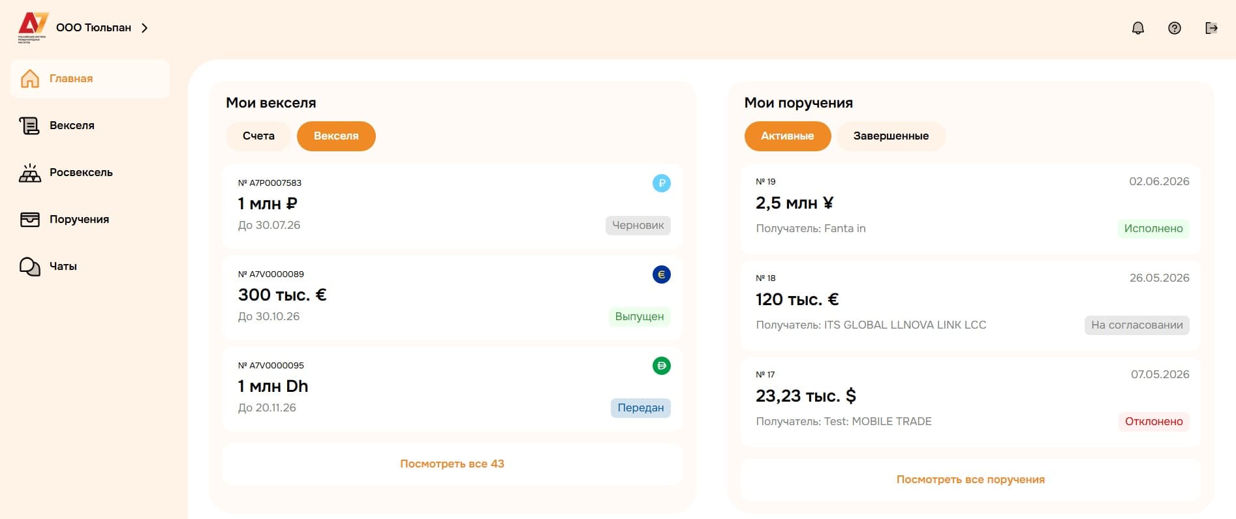Click the На согласовании status badge

[x=1137, y=325]
